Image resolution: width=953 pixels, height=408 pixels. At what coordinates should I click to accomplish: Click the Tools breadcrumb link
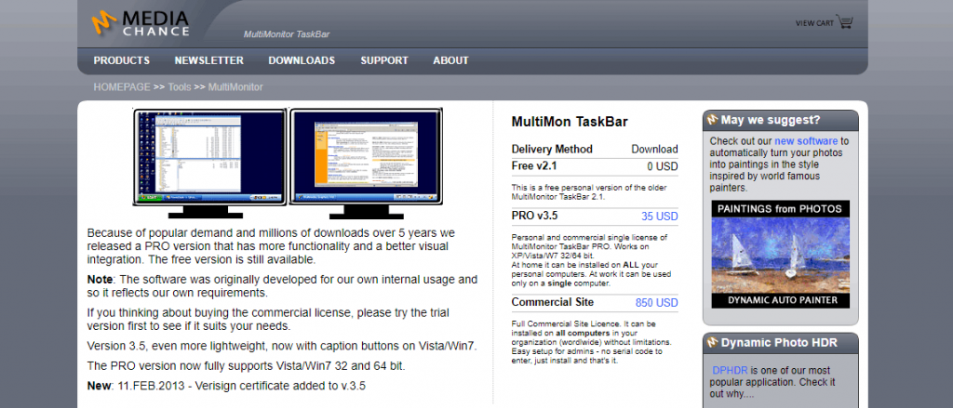point(180,86)
